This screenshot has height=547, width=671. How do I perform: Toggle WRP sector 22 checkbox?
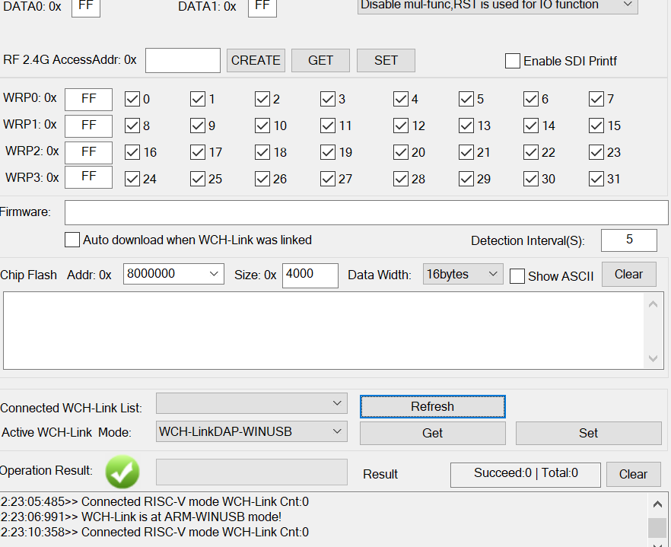pos(531,152)
